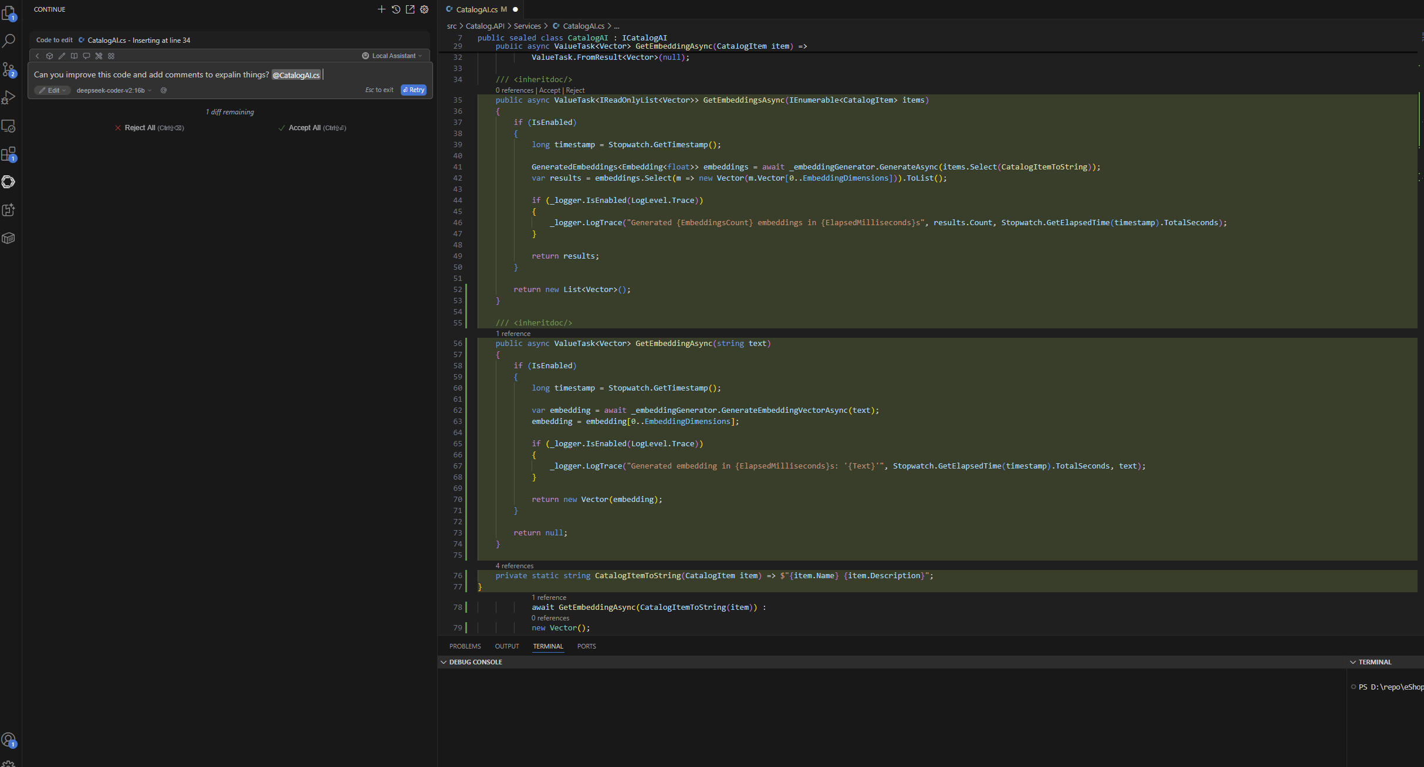Screen dimensions: 1424x767
Task: View Continue chat history
Action: click(396, 9)
